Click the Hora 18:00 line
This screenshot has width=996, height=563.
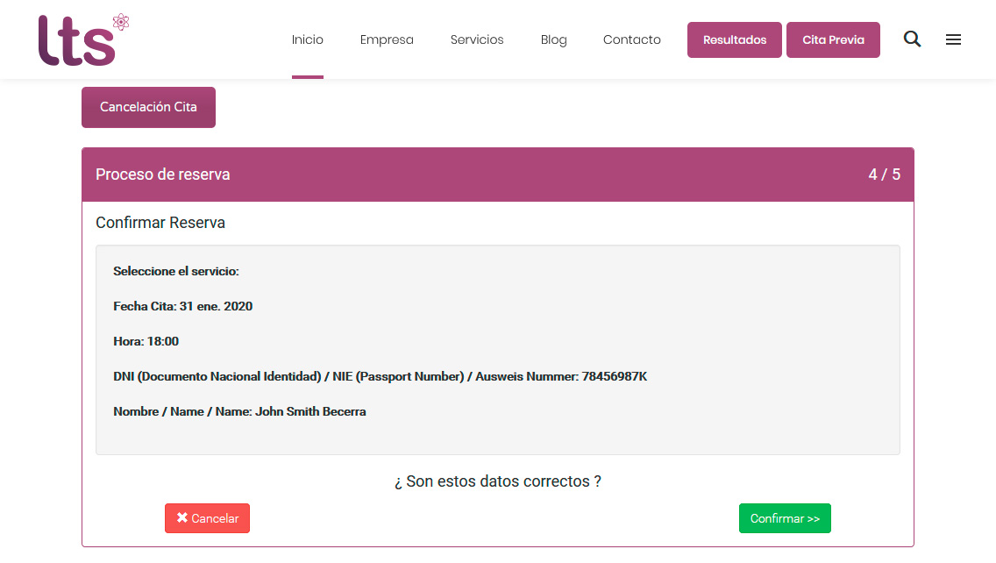[146, 341]
